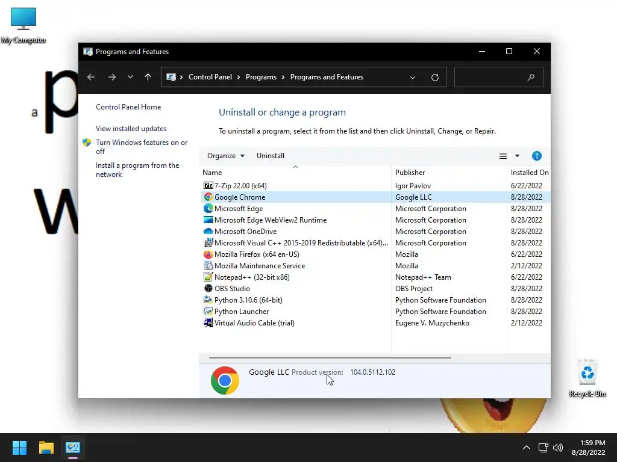The height and width of the screenshot is (462, 617).
Task: Open the Windows Start button
Action: pos(19,448)
